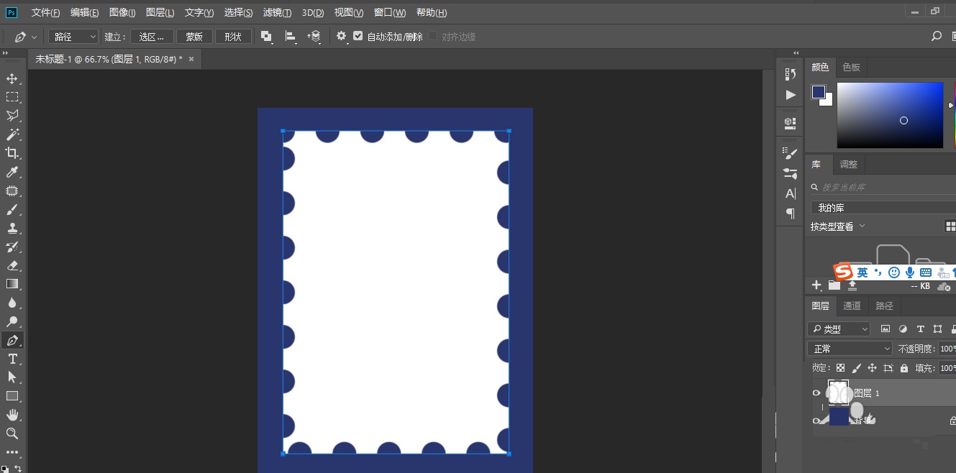Open the 路径 mode dropdown in options bar
Image resolution: width=956 pixels, height=473 pixels.
coord(73,35)
